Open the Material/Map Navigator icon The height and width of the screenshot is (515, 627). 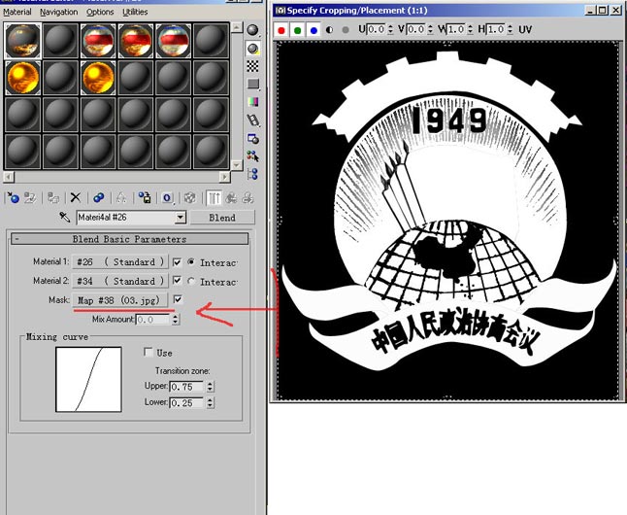pyautogui.click(x=252, y=173)
